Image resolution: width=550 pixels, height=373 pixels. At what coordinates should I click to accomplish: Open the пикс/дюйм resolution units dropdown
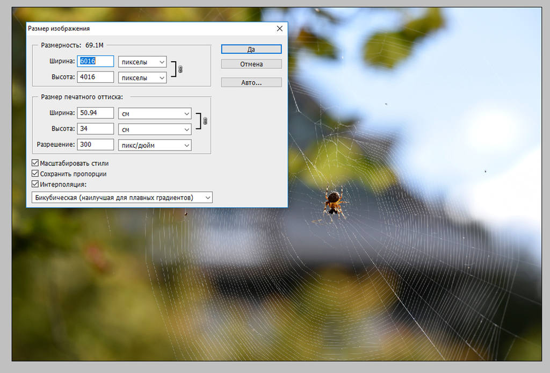tap(155, 145)
